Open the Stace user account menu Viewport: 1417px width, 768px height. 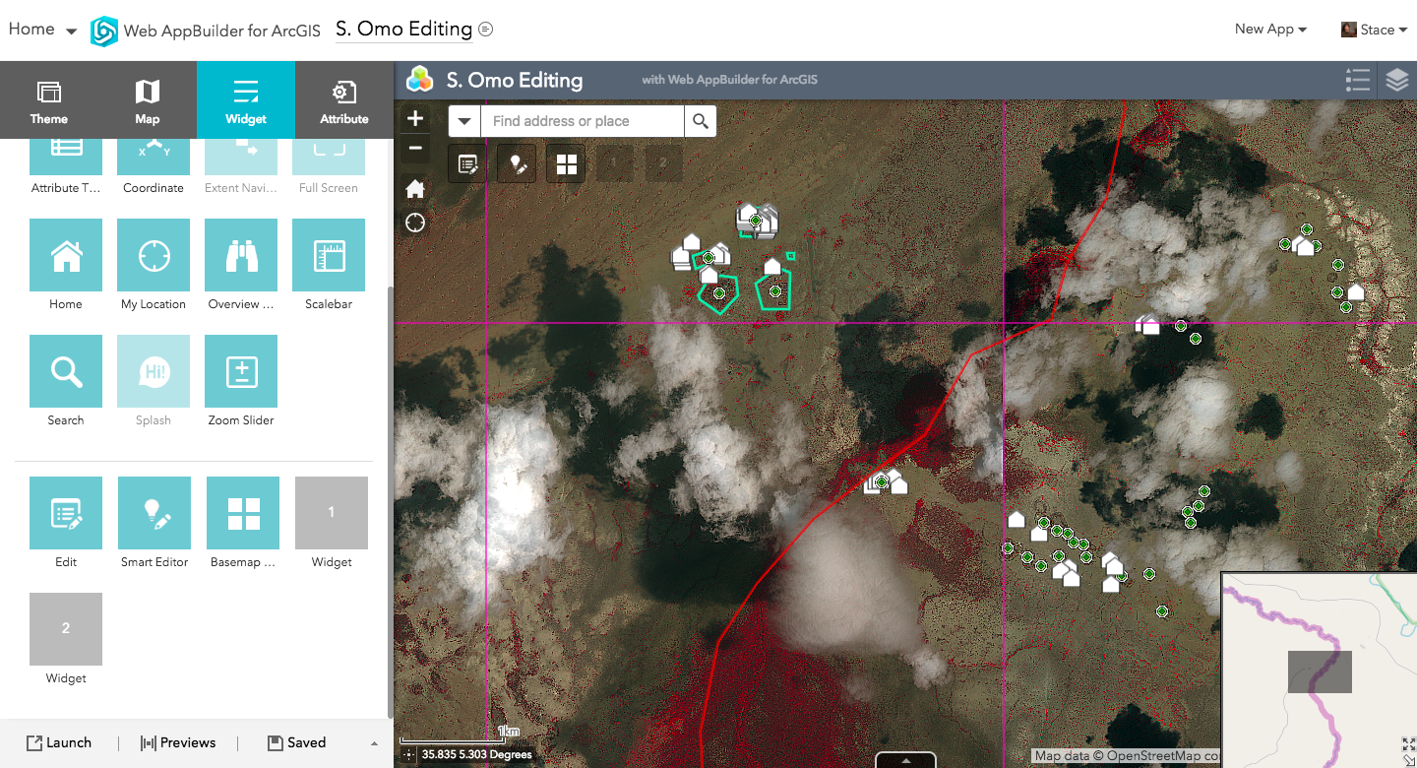pos(1374,30)
